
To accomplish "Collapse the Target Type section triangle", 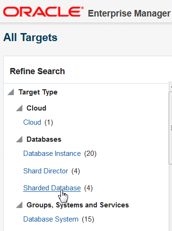I will pyautogui.click(x=11, y=92).
